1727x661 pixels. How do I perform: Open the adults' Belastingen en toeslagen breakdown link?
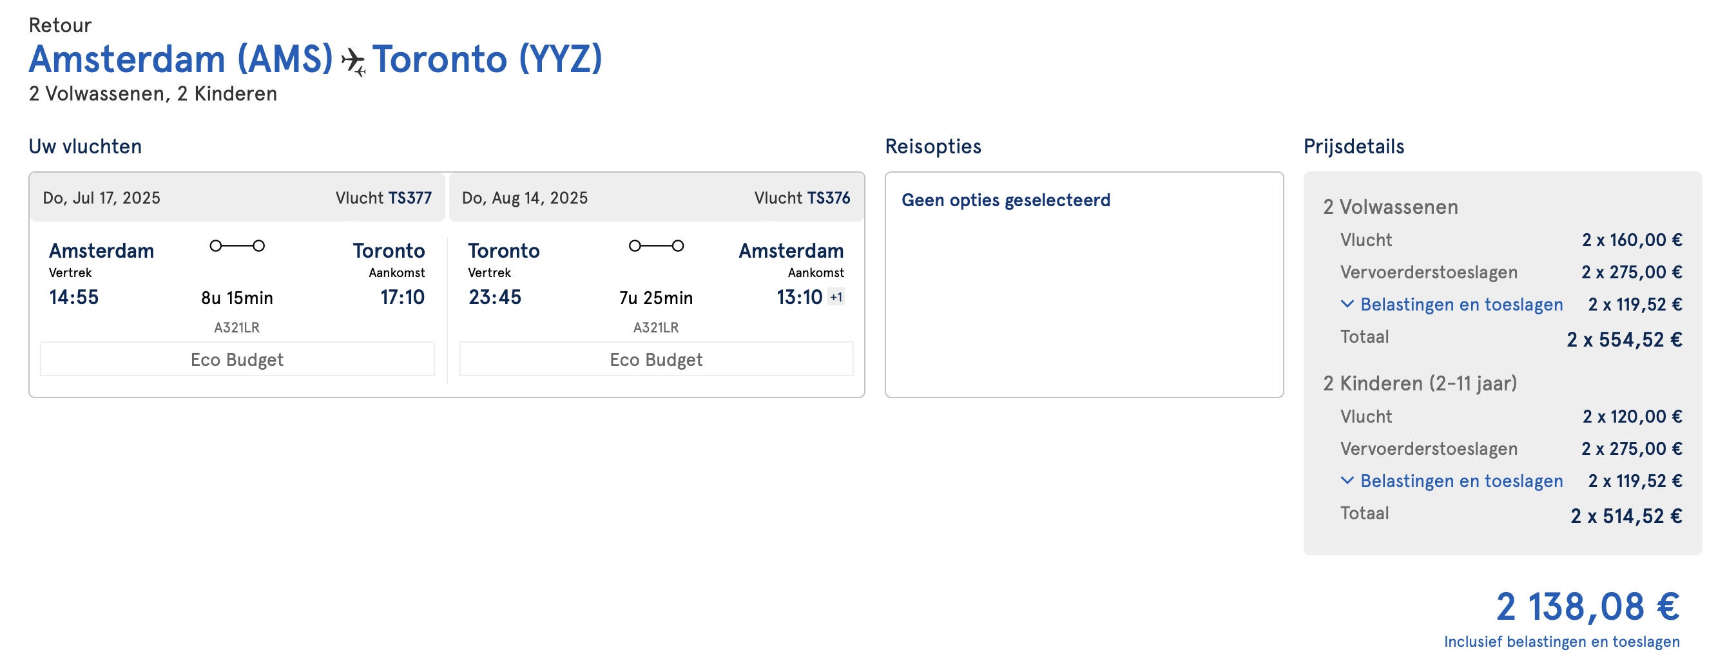click(1461, 304)
